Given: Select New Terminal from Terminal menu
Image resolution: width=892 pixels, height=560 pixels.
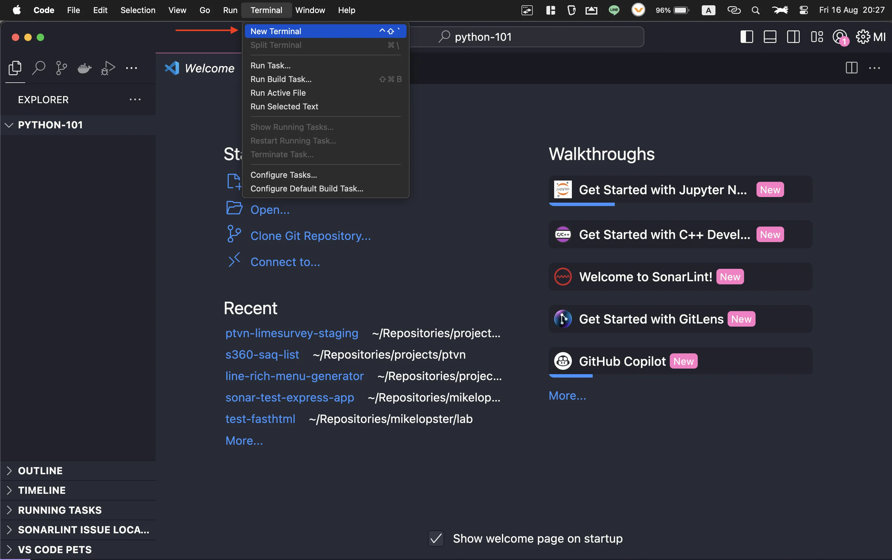Looking at the screenshot, I should tap(325, 31).
